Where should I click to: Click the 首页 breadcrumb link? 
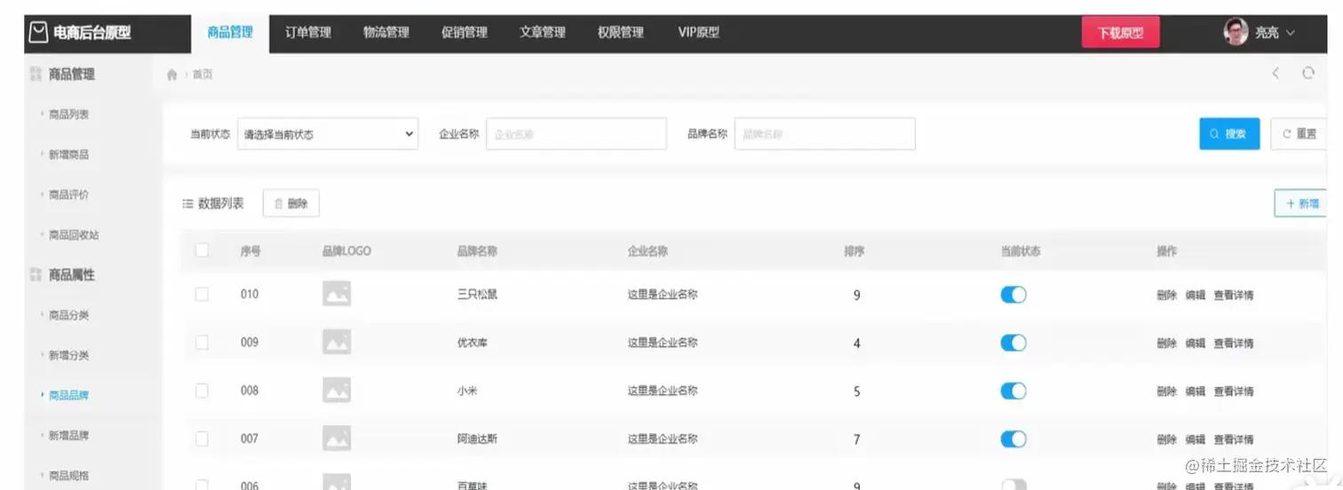[x=203, y=75]
